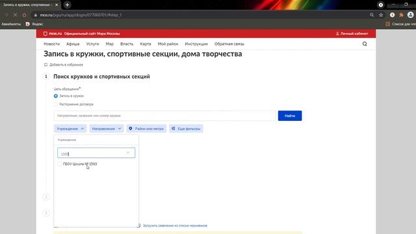Click the mos.ru logo
416x234 pixels.
53,33
